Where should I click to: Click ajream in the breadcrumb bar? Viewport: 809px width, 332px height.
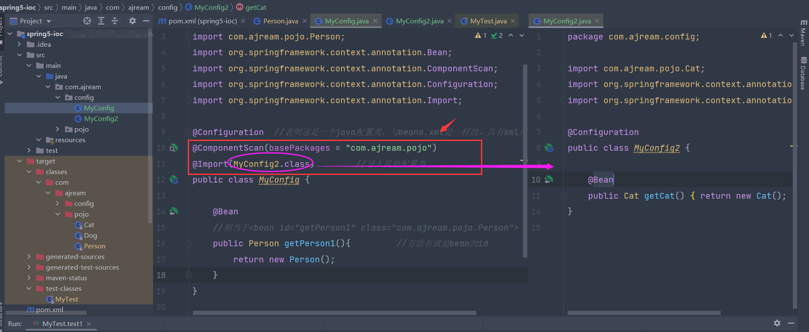coord(139,7)
